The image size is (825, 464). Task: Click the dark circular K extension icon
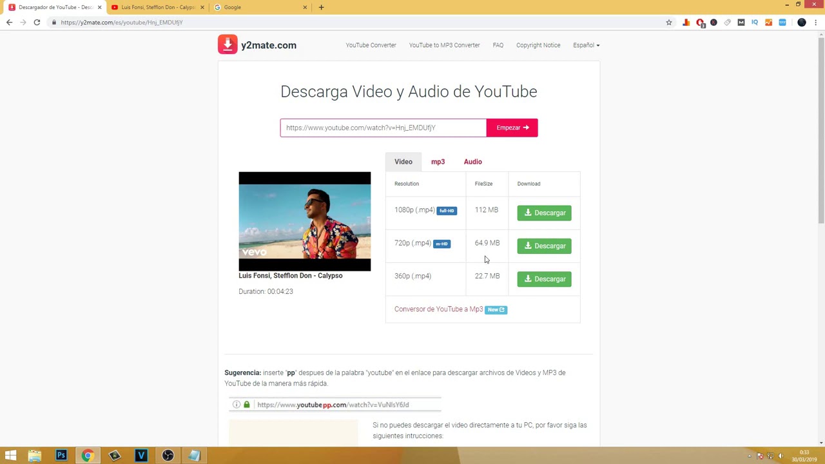click(713, 23)
